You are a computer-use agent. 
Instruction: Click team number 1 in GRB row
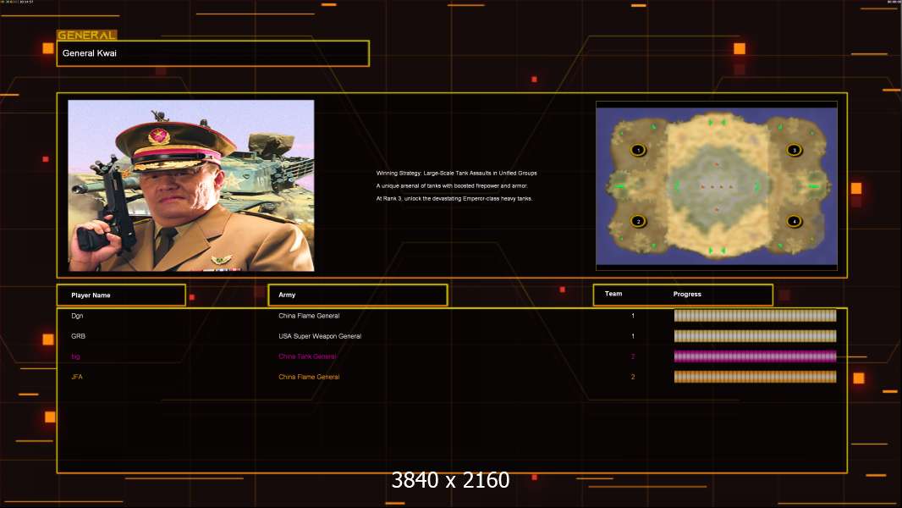click(633, 336)
